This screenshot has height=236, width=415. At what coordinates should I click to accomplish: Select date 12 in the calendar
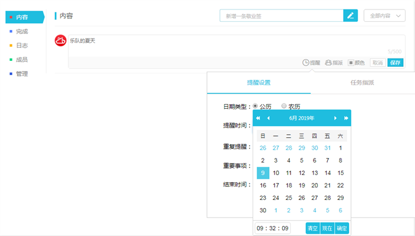pos(302,173)
